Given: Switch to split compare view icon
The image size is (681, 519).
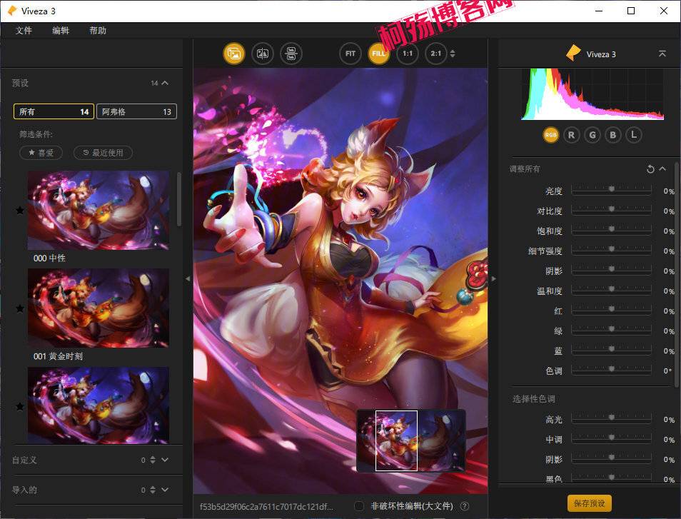Looking at the screenshot, I should click(x=262, y=54).
